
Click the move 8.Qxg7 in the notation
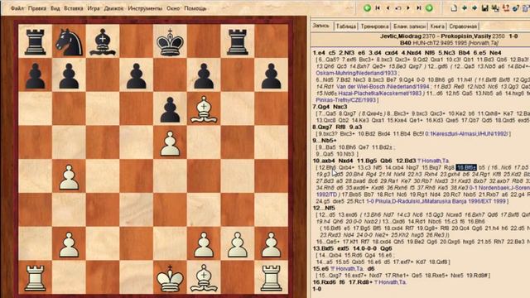click(322, 127)
